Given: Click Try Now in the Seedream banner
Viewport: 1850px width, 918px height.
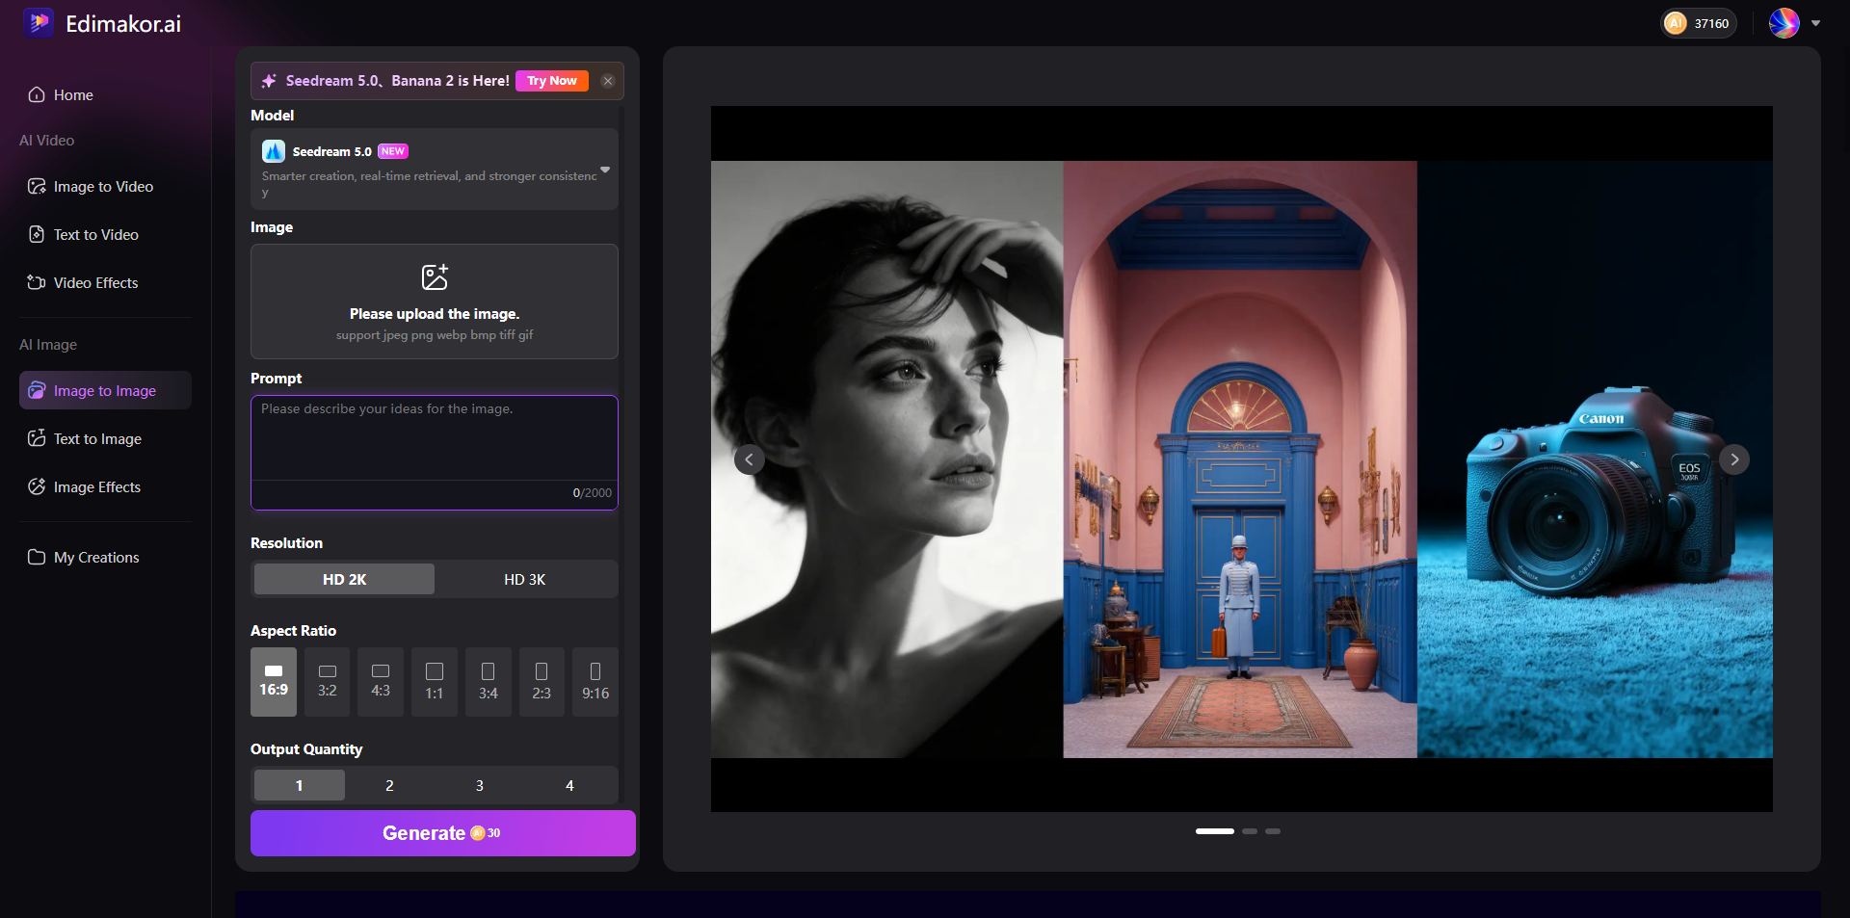Looking at the screenshot, I should coord(550,81).
